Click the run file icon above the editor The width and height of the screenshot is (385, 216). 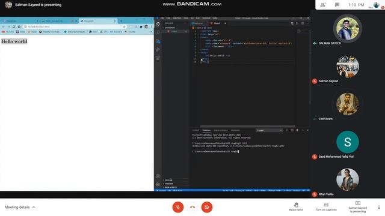(297, 23)
